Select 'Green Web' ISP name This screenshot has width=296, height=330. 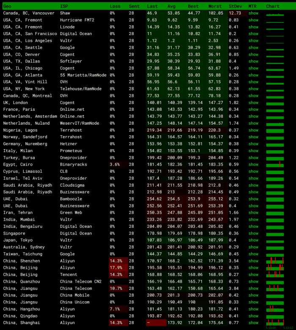71,213
